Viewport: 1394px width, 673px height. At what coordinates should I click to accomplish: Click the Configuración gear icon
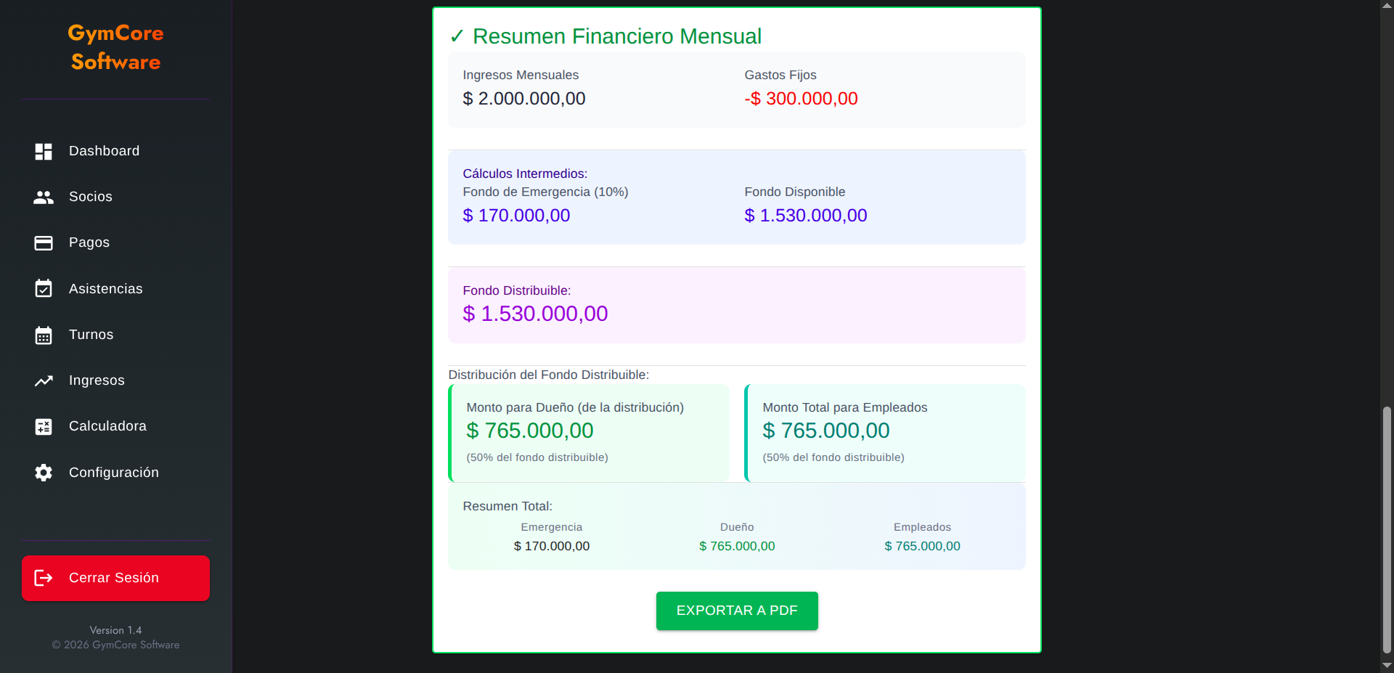pyautogui.click(x=44, y=473)
